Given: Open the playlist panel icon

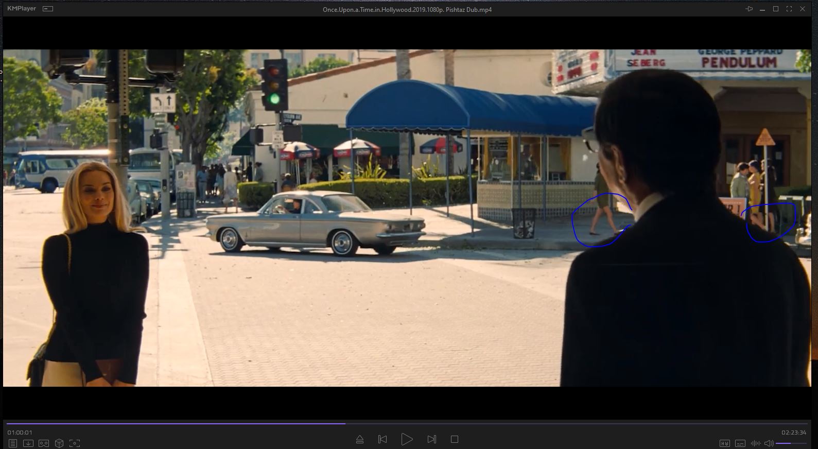Looking at the screenshot, I should tap(13, 443).
